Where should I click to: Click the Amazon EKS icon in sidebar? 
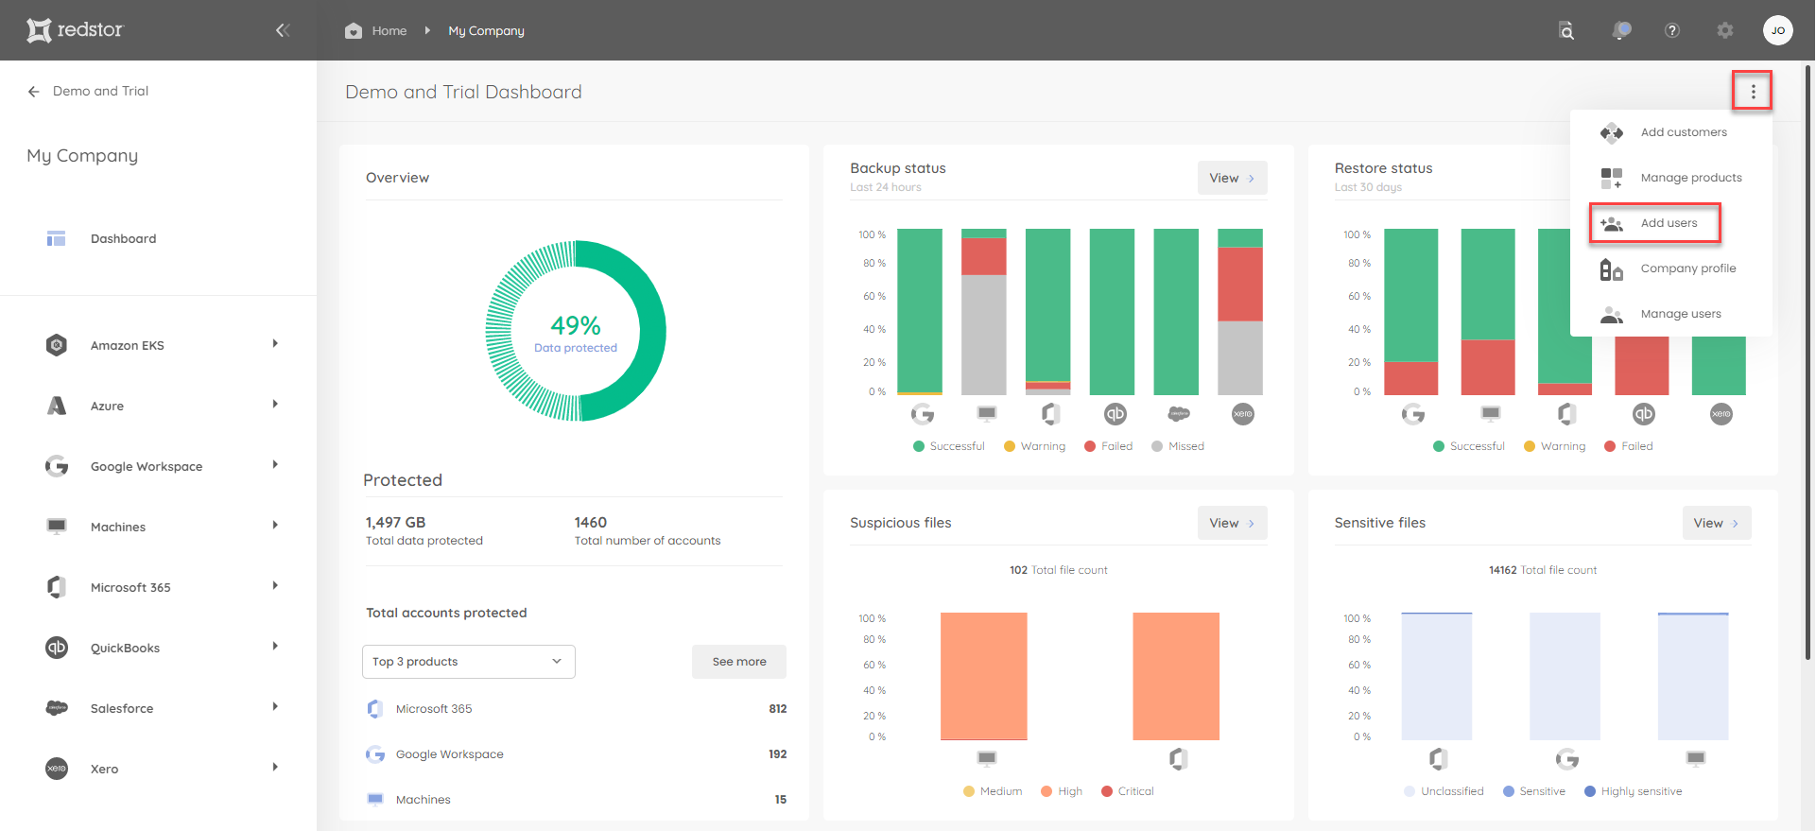(57, 345)
